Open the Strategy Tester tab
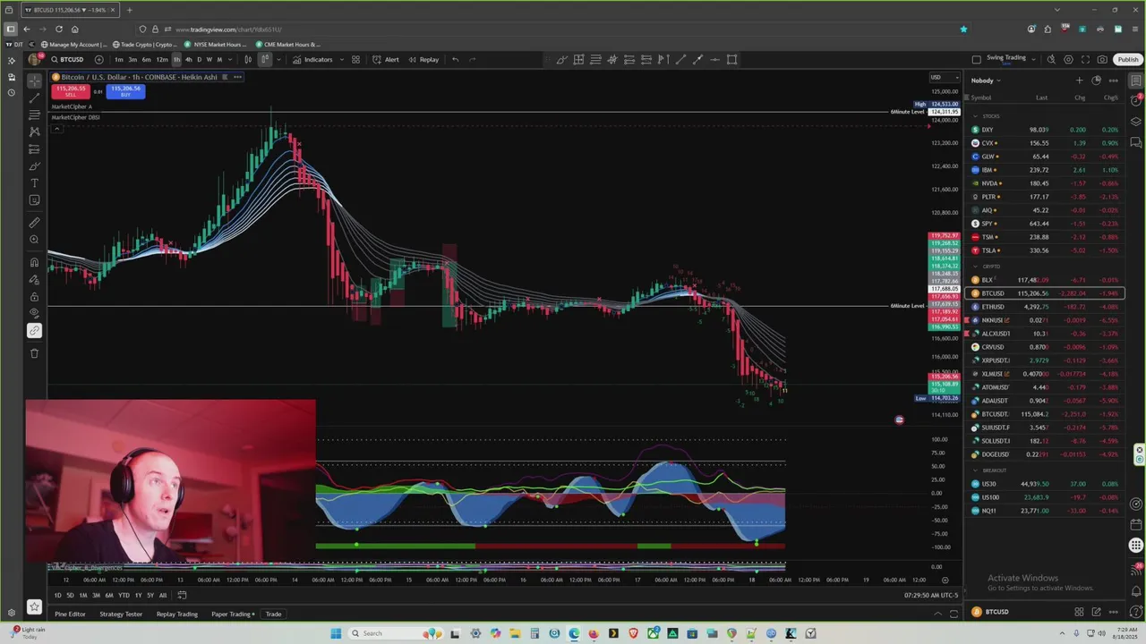Screen dimensions: 1146x644 point(121,614)
